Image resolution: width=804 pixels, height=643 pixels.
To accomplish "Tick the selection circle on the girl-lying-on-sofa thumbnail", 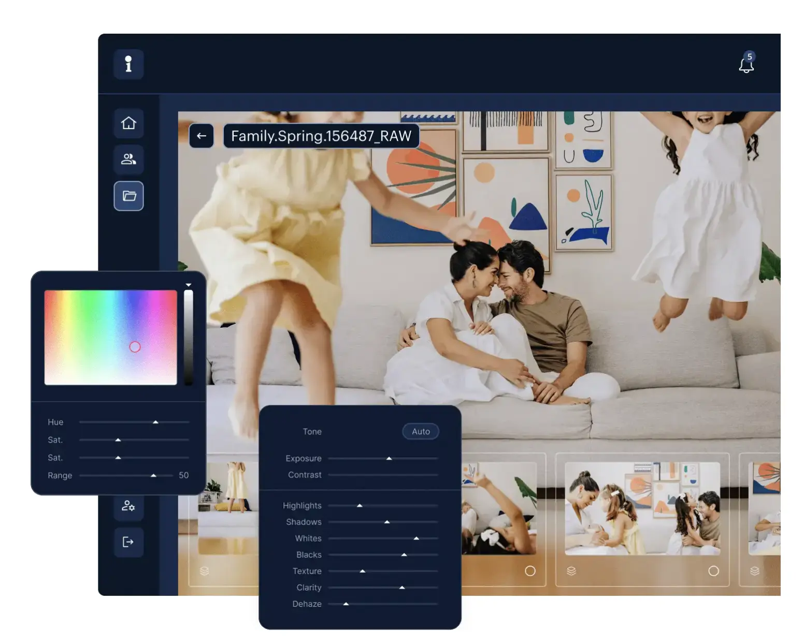I will coord(530,571).
